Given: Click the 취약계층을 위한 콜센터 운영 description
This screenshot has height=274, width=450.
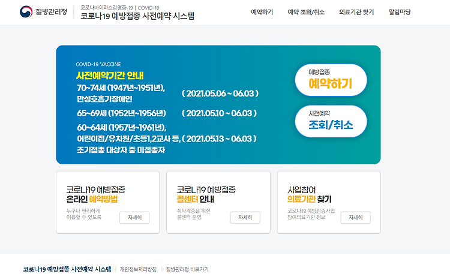Looking at the screenshot, I should (193, 214).
